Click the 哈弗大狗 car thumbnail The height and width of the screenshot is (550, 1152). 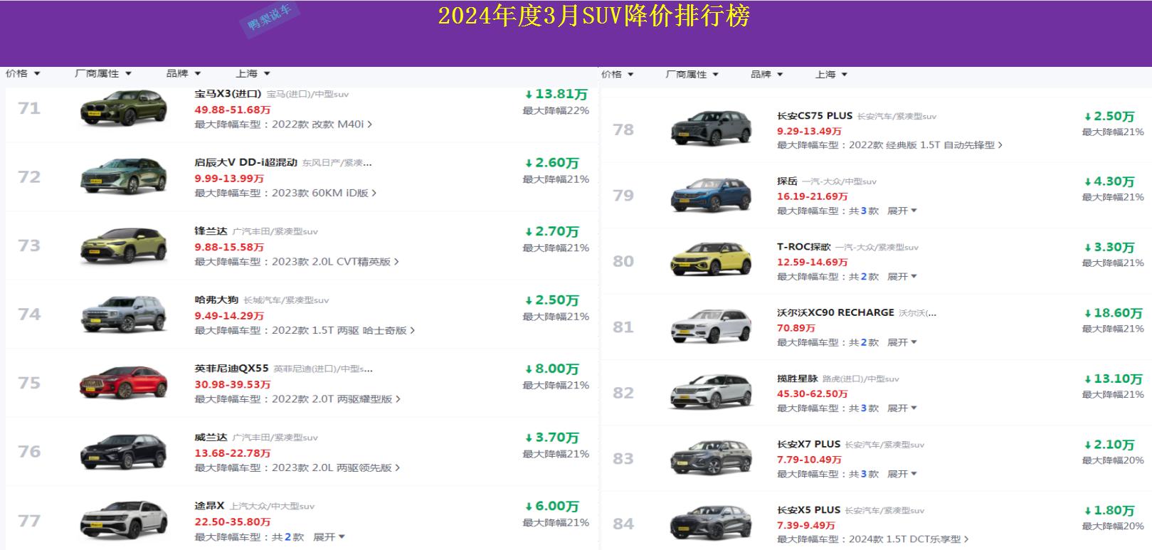[124, 314]
